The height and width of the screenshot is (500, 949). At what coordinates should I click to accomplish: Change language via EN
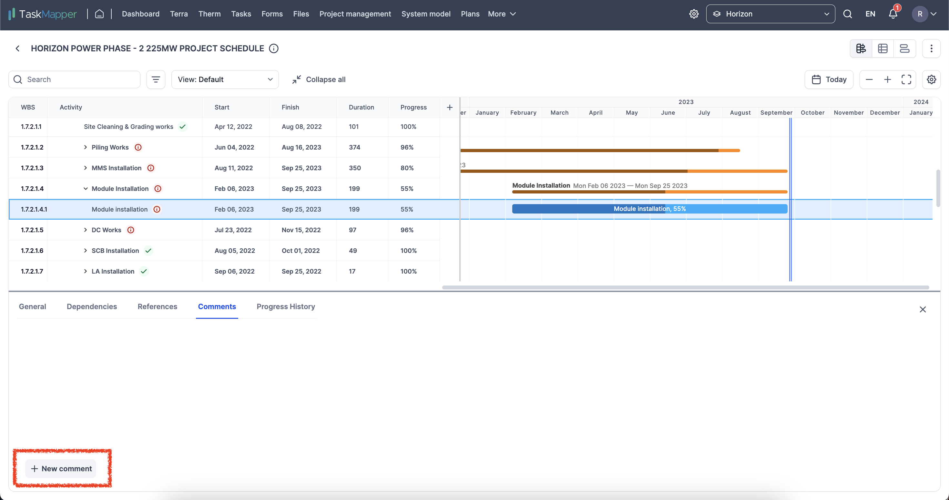coord(870,14)
